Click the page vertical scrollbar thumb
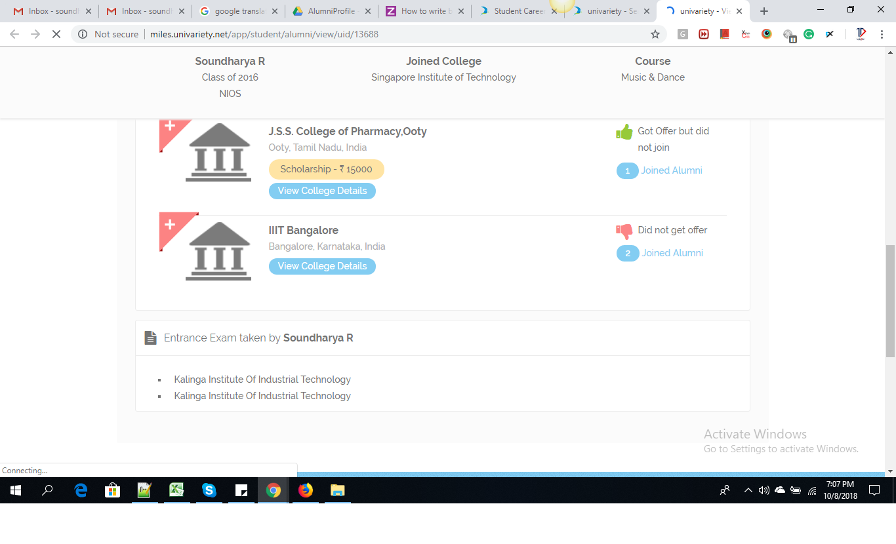The image size is (896, 544). (890, 301)
